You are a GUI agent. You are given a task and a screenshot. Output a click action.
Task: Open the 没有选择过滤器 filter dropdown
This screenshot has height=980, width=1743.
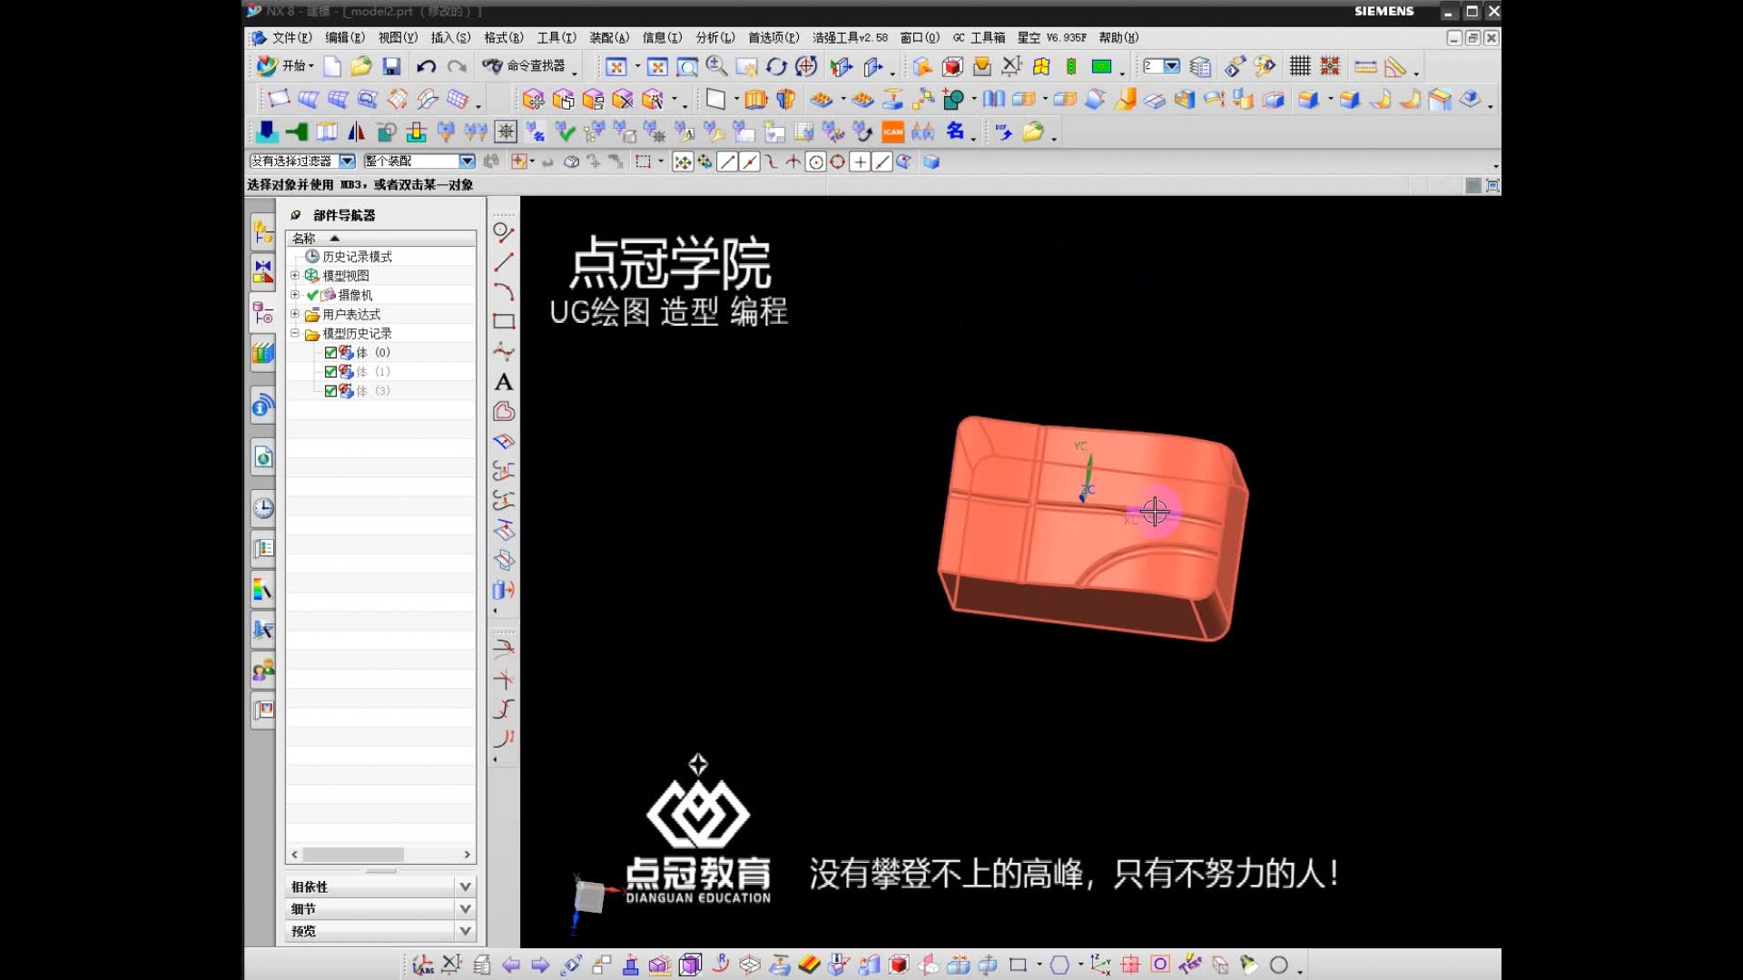pos(347,161)
